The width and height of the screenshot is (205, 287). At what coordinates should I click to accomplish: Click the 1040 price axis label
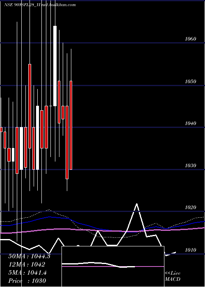pos(191,123)
